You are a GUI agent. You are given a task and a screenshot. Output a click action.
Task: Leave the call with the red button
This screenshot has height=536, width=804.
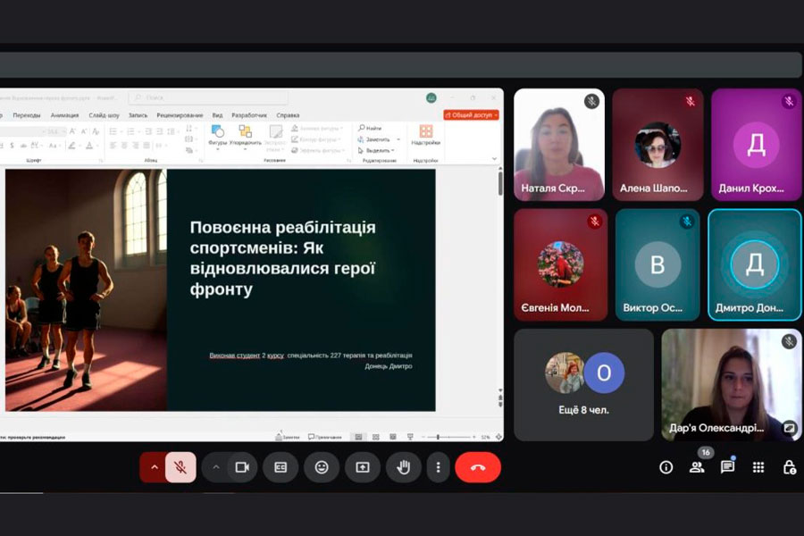[x=478, y=467]
